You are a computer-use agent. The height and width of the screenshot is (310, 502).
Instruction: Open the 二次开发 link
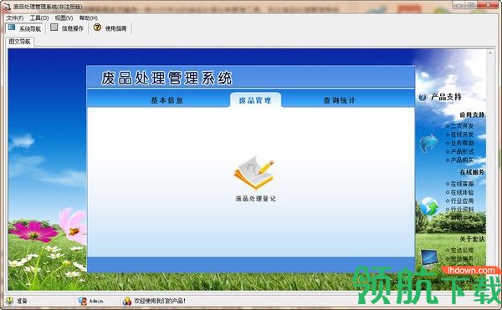pos(462,126)
